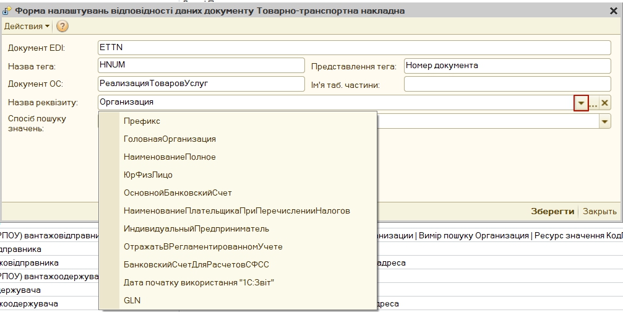This screenshot has height=312, width=623.
Task: Select ГоловнаяОрганизация in the dropdown list
Action: (x=238, y=139)
